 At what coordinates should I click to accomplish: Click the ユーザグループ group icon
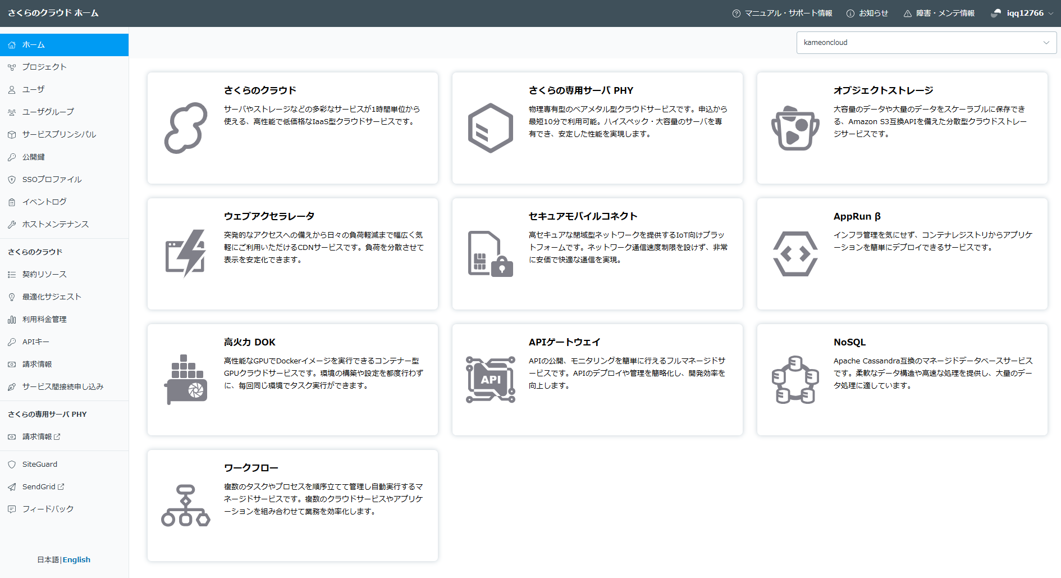point(12,112)
